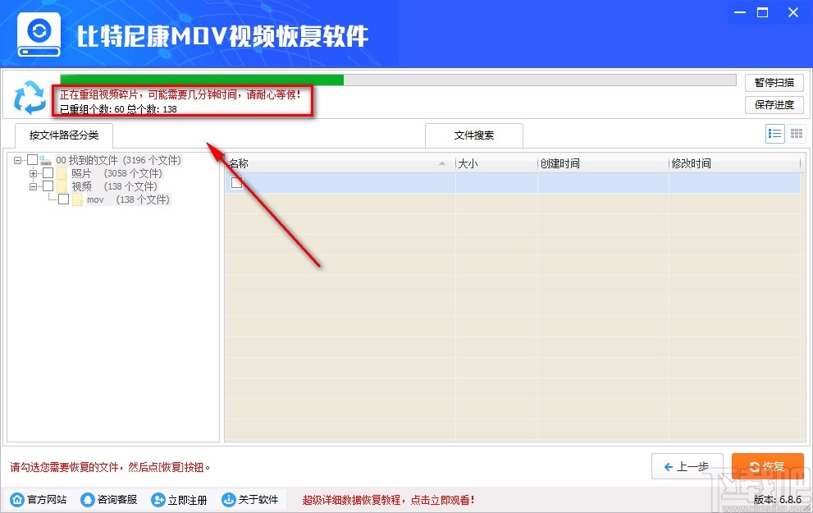The height and width of the screenshot is (513, 813).
Task: Open About Software via info icon
Action: tap(228, 499)
